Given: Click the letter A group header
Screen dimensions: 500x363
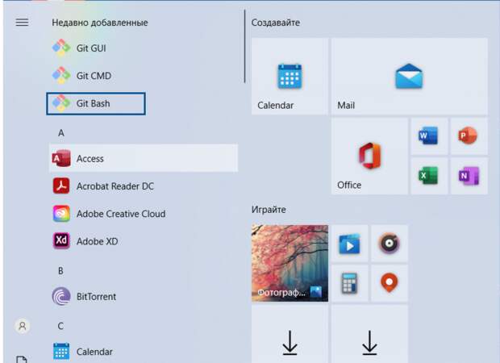Looking at the screenshot, I should click(61, 132).
